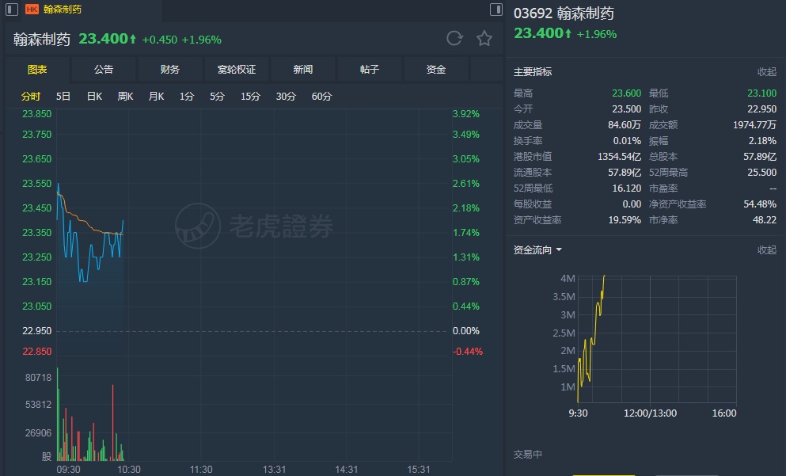This screenshot has width=786, height=476.
Task: Click the refresh quote icon
Action: (x=454, y=39)
